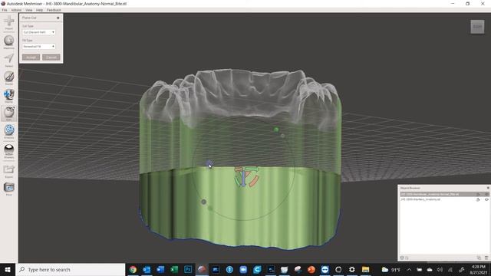Open the weather widget showing 91°F
The image size is (491, 276).
point(390,269)
